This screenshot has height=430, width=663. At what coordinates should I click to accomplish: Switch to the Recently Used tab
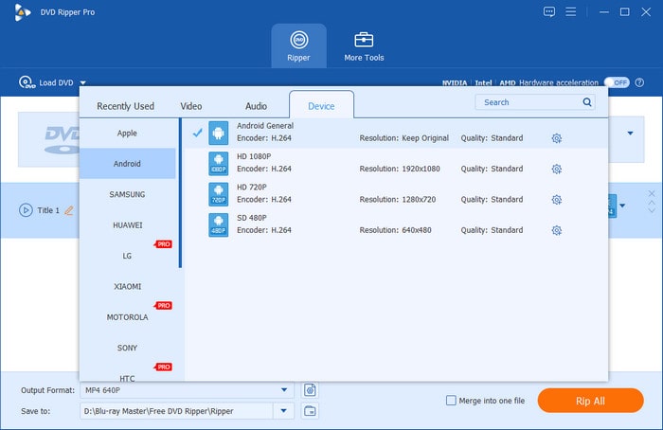point(125,106)
